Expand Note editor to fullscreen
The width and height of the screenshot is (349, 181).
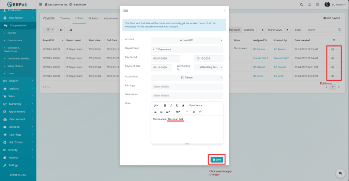point(194,112)
